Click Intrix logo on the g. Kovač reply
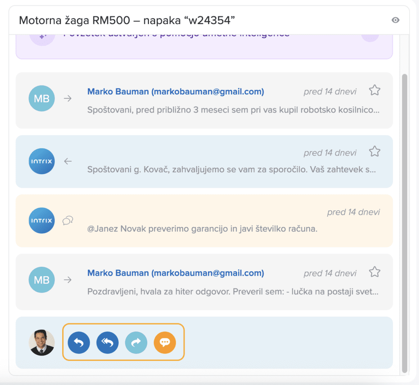Image resolution: width=419 pixels, height=385 pixels. pos(41,161)
